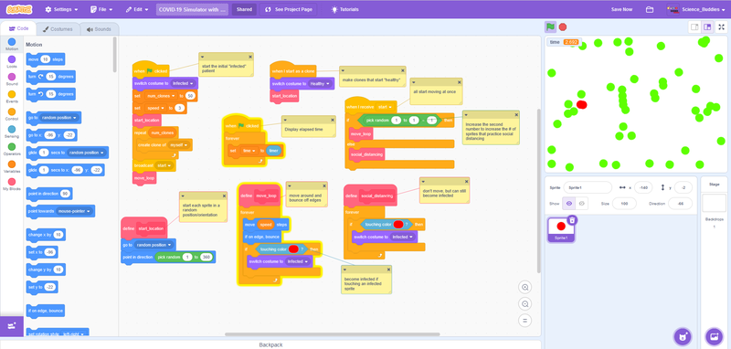Close the 'start the initial infected patient' comment
Screen dimensions: 731x349
pos(249,57)
